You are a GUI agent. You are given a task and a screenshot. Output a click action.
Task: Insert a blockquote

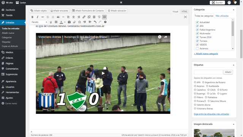point(58,17)
